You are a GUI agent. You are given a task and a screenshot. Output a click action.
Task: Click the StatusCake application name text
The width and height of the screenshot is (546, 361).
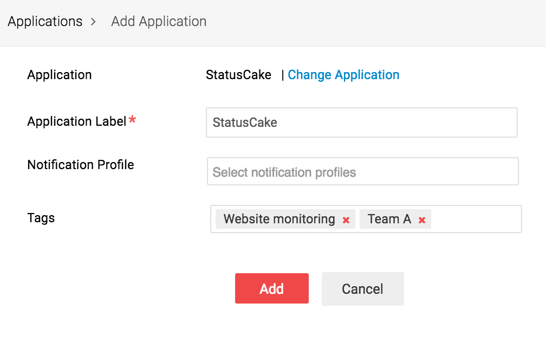[x=238, y=75]
